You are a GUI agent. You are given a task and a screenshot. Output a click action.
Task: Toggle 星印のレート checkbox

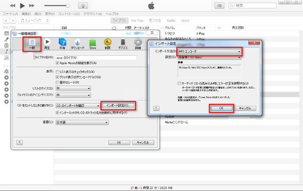[x=57, y=82]
